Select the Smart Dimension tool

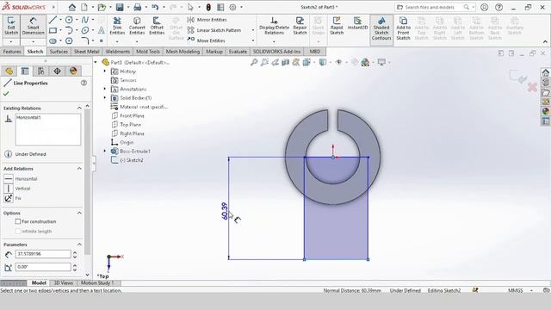(33, 26)
